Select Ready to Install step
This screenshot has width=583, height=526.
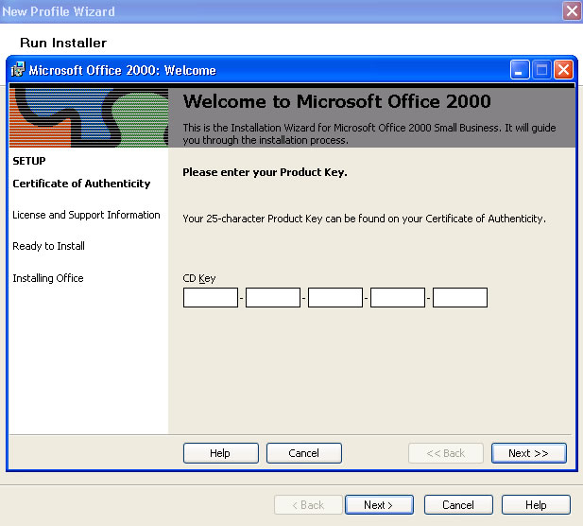[49, 246]
